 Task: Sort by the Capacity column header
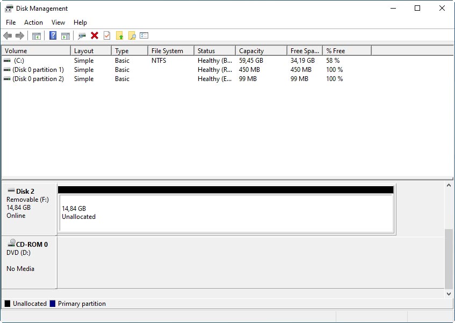pos(261,51)
